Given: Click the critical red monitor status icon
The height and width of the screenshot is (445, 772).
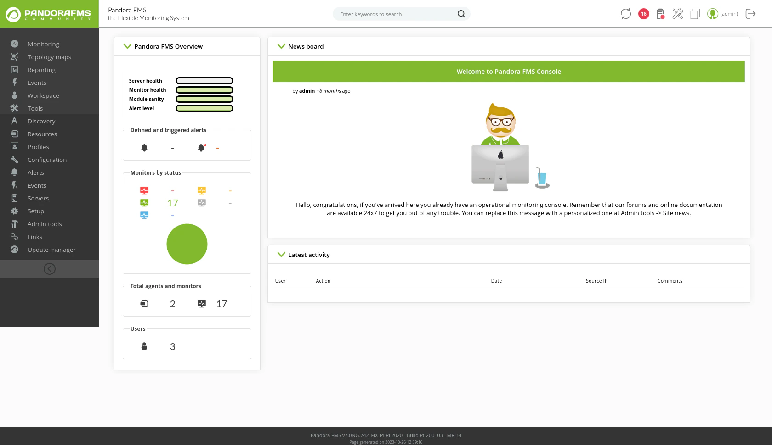Looking at the screenshot, I should click(x=144, y=190).
